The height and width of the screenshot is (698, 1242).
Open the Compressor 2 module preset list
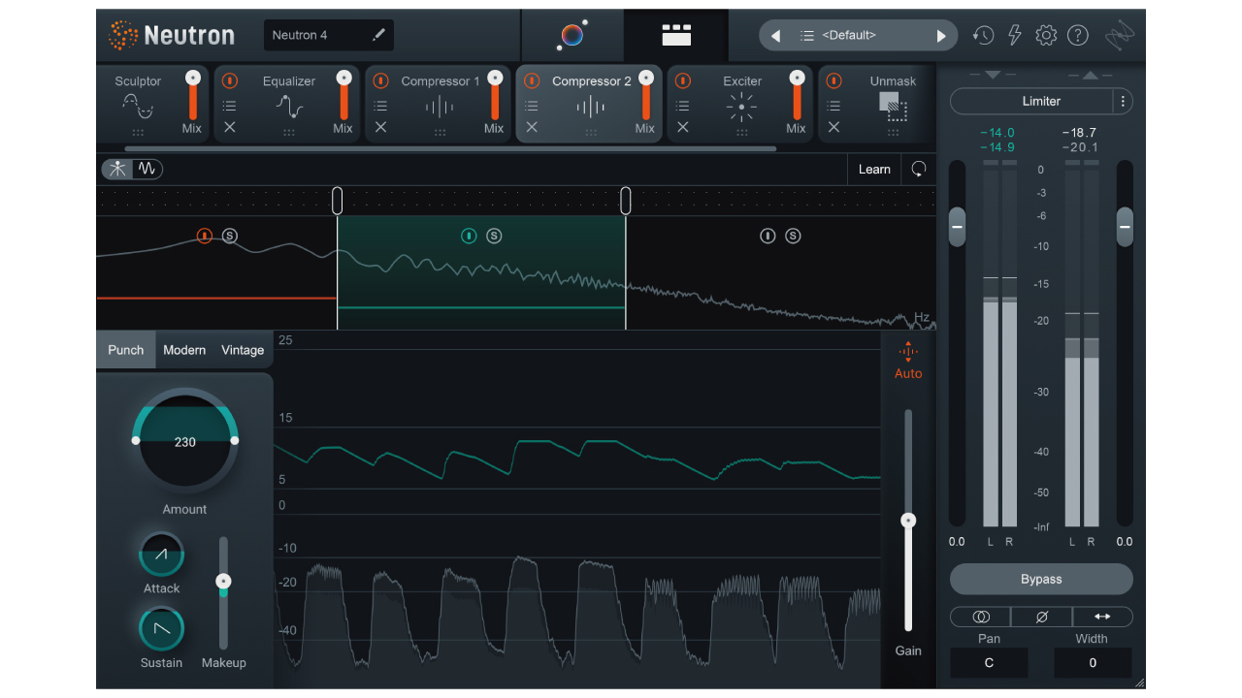(532, 106)
